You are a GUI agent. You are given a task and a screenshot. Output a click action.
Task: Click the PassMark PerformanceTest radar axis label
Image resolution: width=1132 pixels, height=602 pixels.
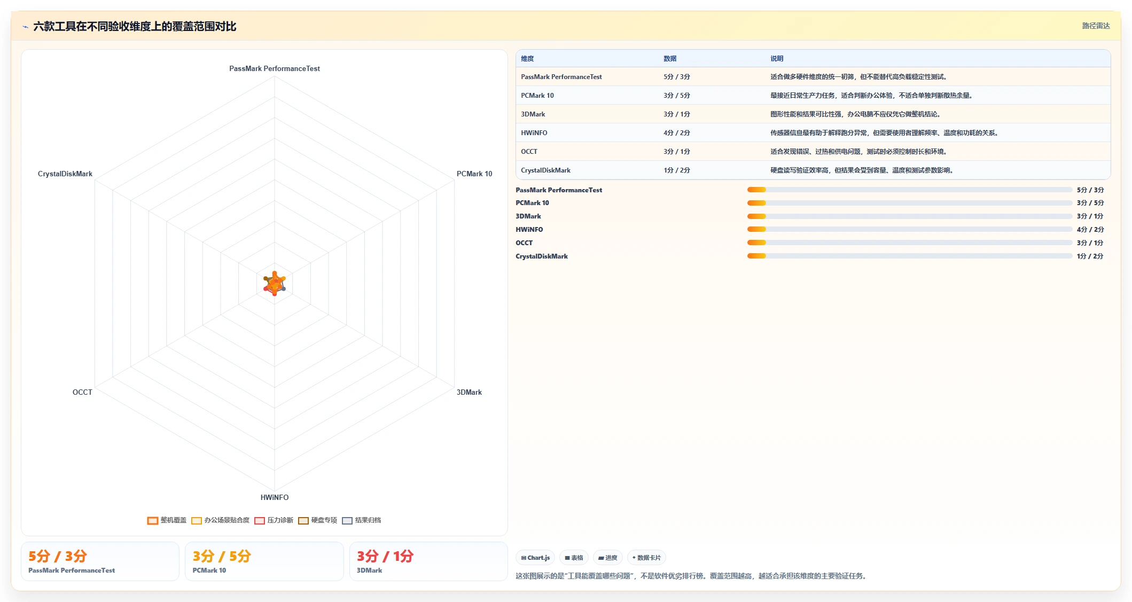coord(275,68)
